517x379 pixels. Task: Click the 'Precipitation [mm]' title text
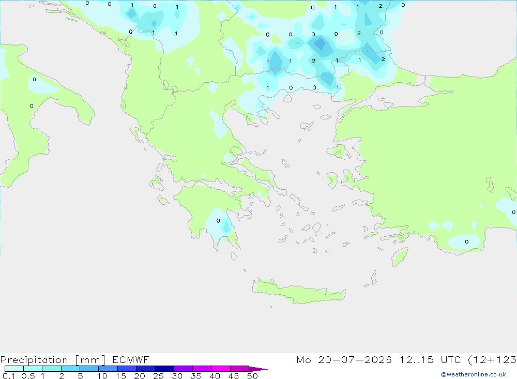coord(53,360)
